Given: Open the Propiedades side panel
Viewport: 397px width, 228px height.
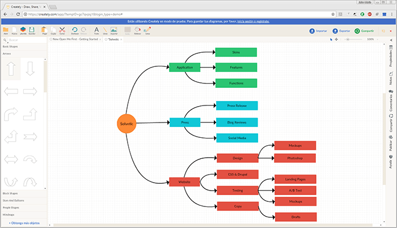Looking at the screenshot, I should pyautogui.click(x=391, y=56).
